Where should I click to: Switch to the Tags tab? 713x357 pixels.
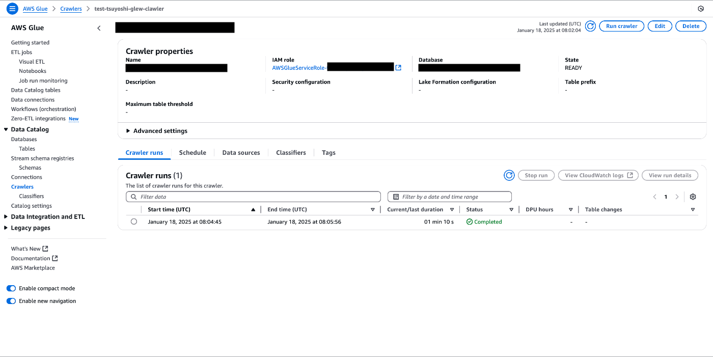click(x=328, y=153)
